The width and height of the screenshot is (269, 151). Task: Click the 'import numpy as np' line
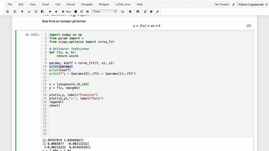tap(66, 35)
